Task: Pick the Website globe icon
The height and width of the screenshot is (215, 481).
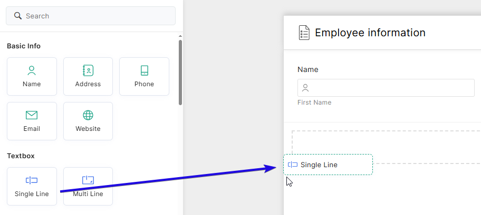Action: click(x=88, y=115)
